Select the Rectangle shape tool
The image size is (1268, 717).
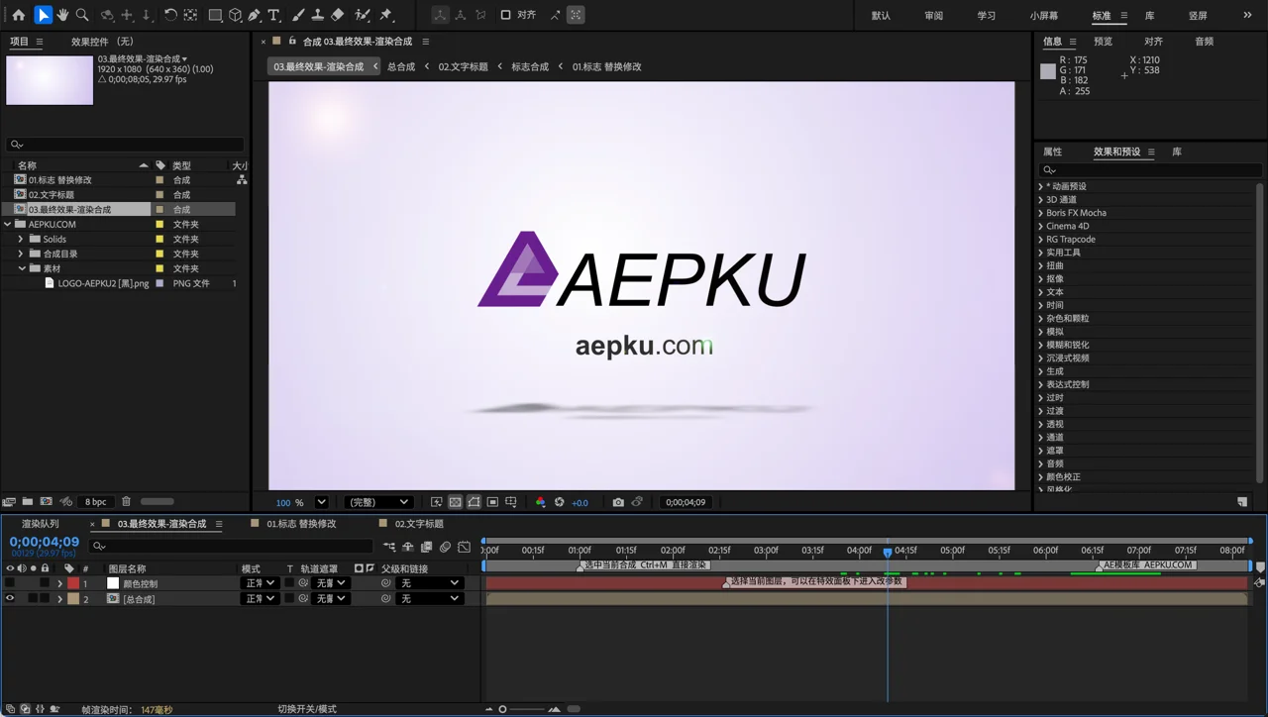coord(215,15)
